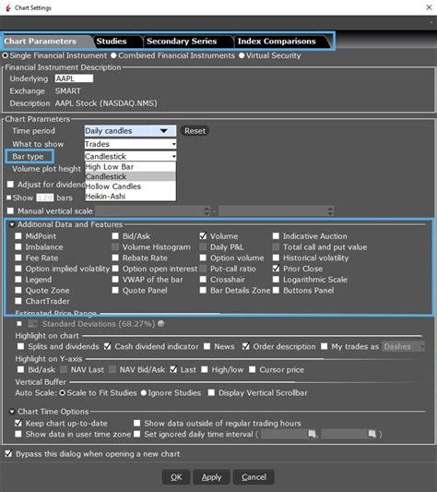Click the Chart Settings app logo icon
The height and width of the screenshot is (492, 437).
(x=8, y=7)
